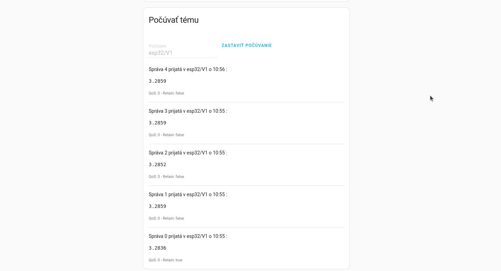Click the QoS line under Správa 4
This screenshot has width=501, height=271.
(166, 93)
